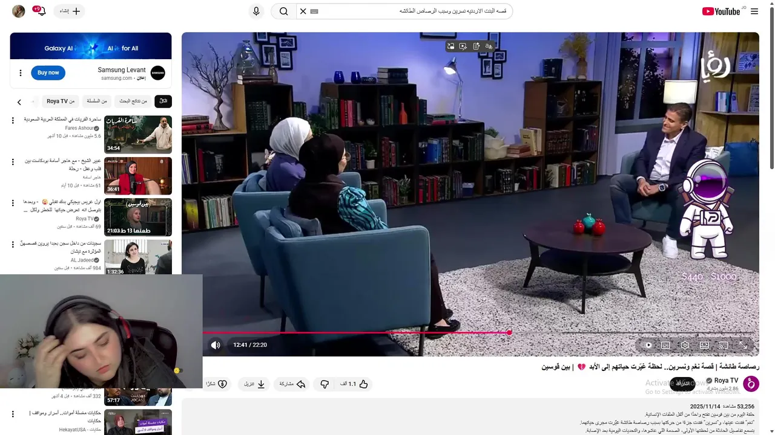Seek using the red video progress bar

356,332
